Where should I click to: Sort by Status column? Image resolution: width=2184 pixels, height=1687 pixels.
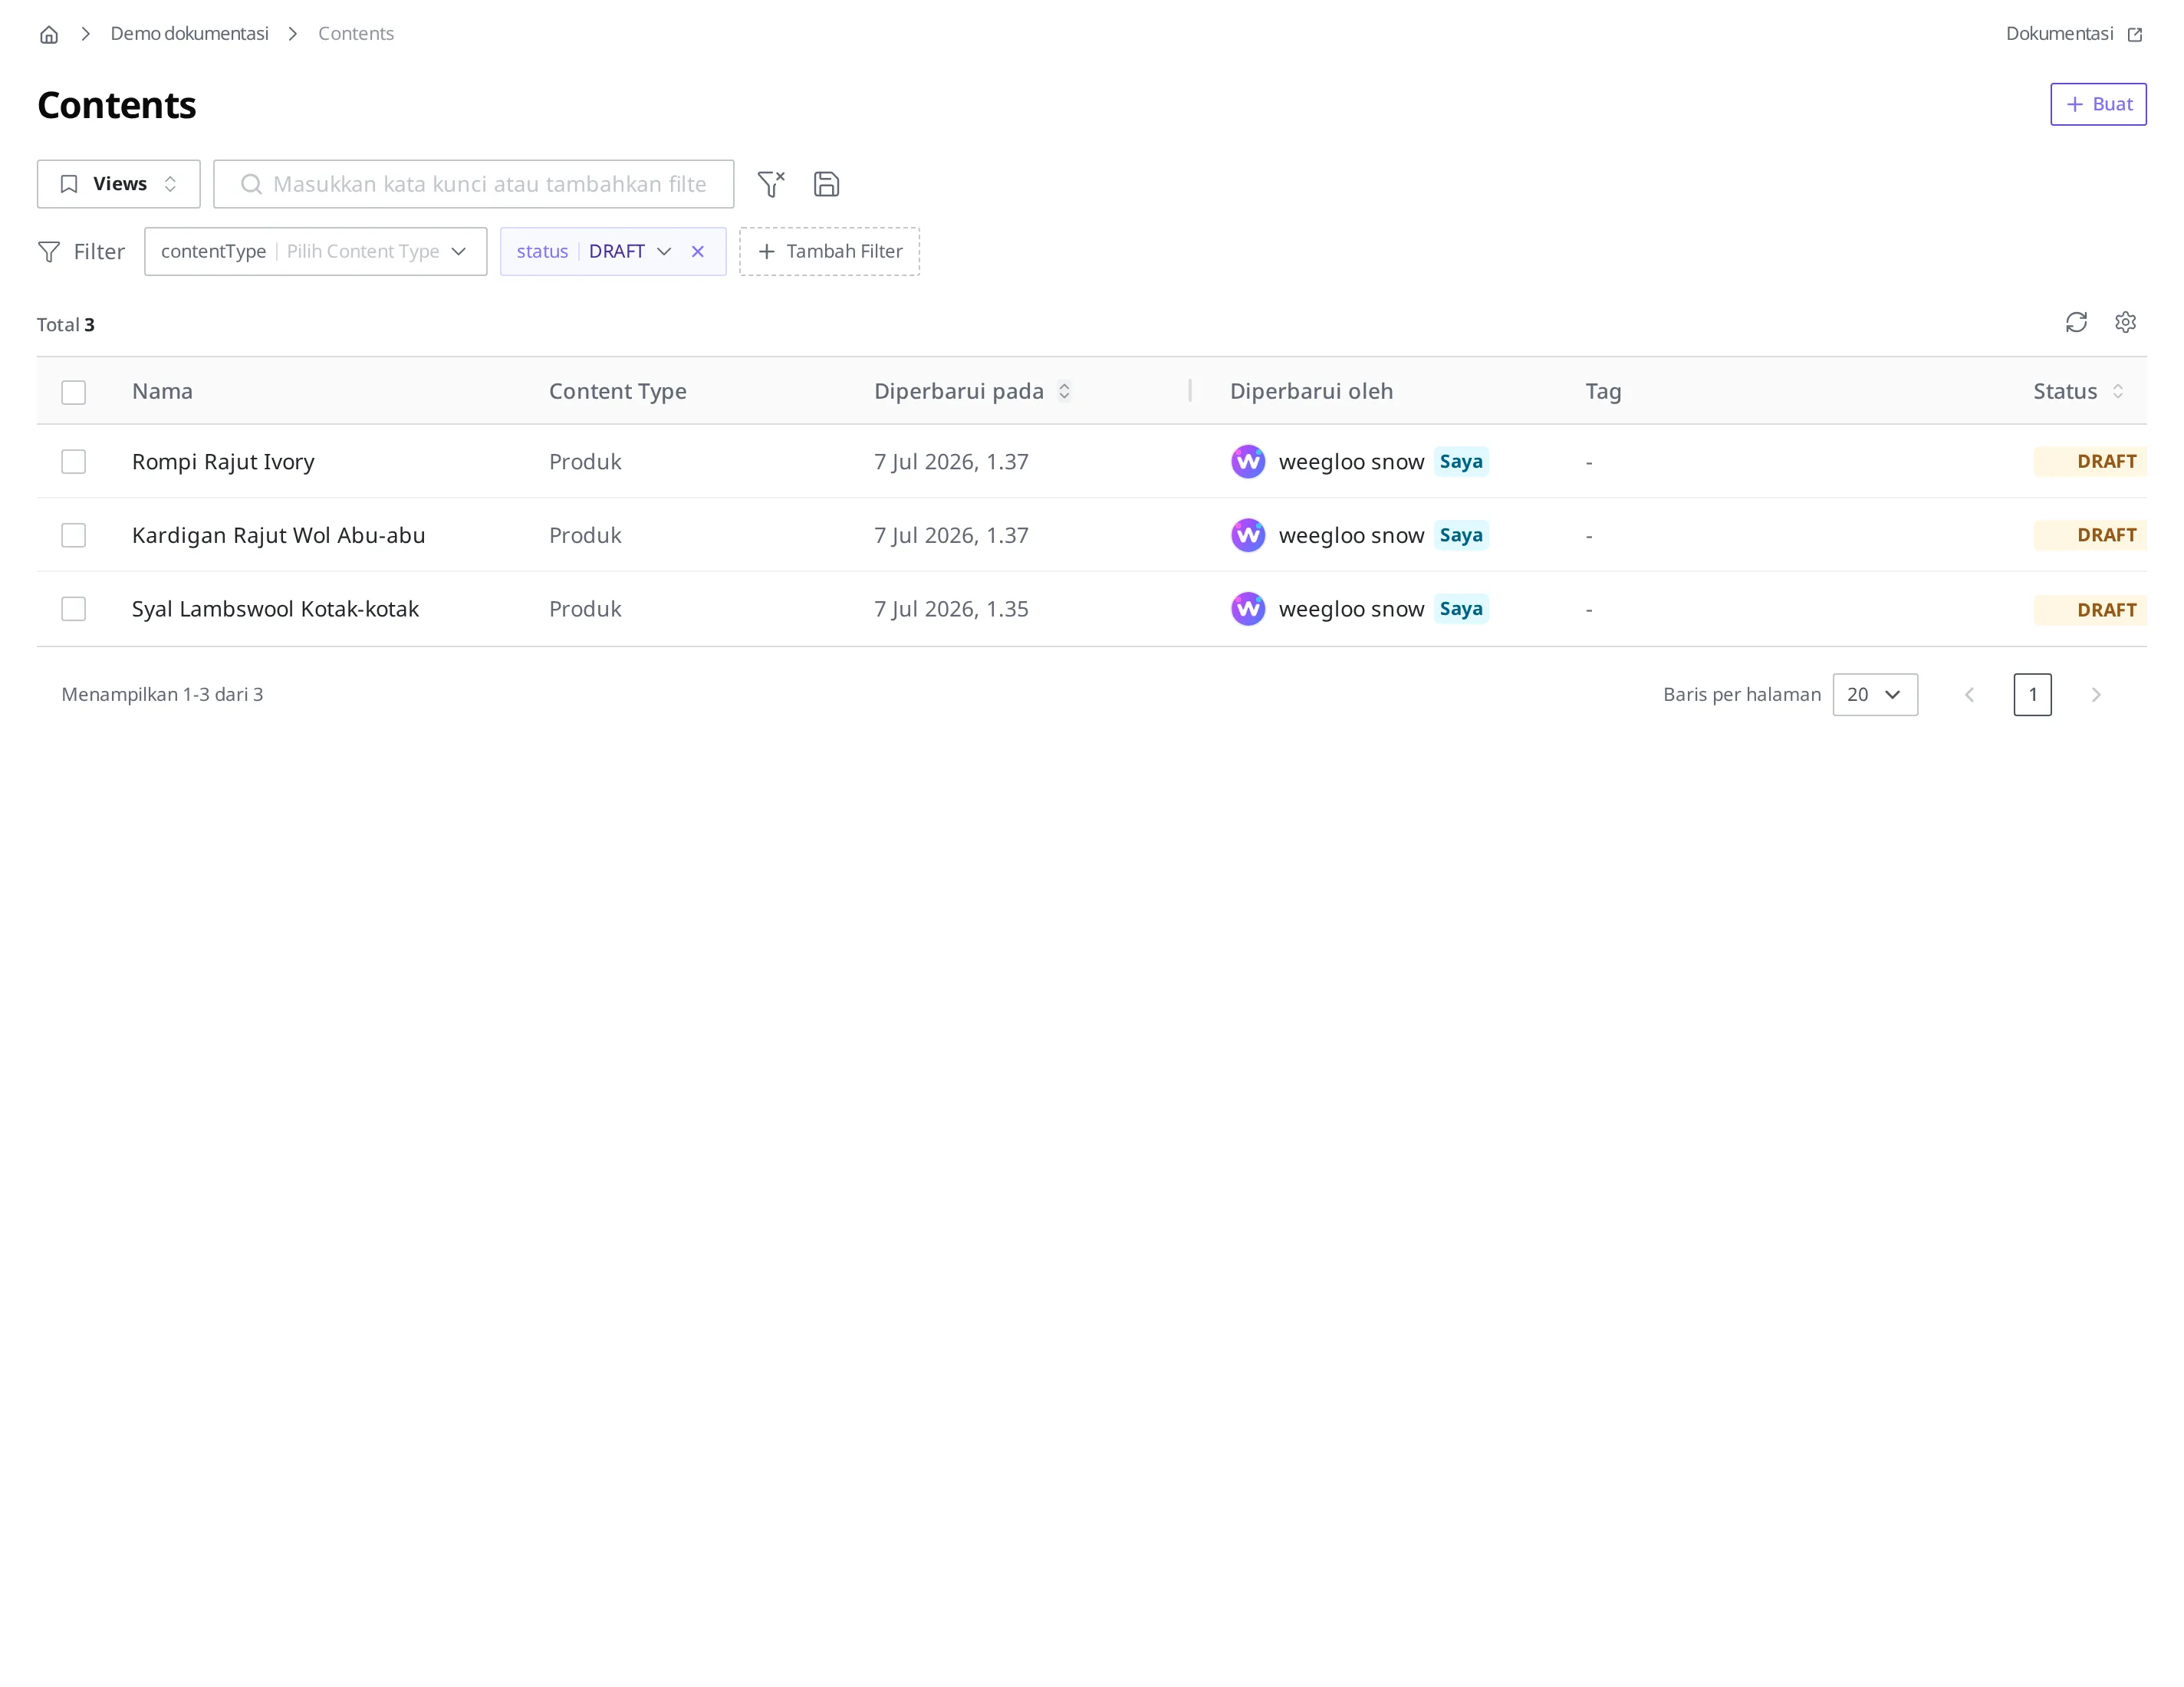(x=2117, y=391)
